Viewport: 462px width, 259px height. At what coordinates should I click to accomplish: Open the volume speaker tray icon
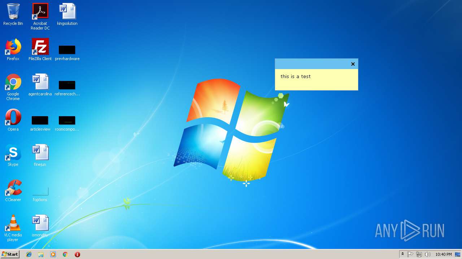pyautogui.click(x=428, y=254)
